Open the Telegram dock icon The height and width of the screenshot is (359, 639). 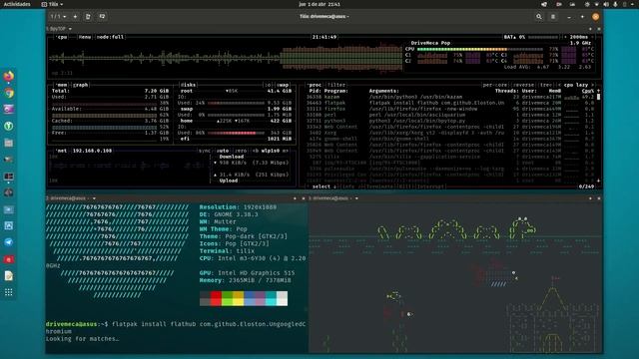pos(9,242)
